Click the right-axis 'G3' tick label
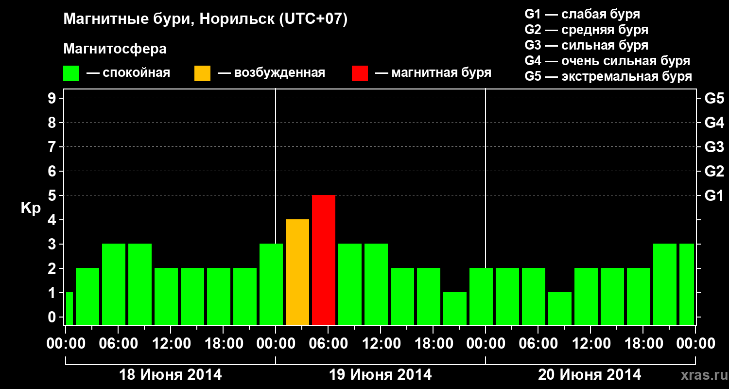The image size is (729, 389). click(x=714, y=147)
